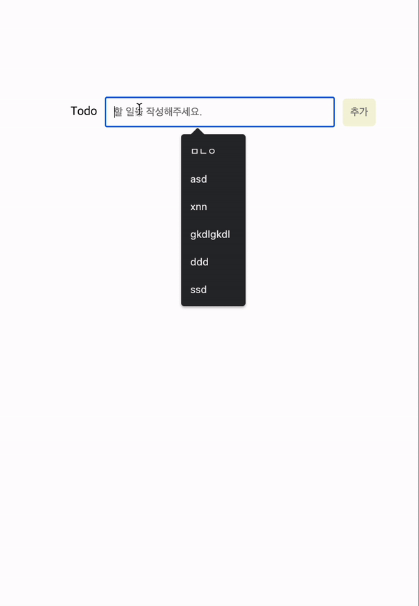The width and height of the screenshot is (419, 606).
Task: Click the suggestion popup's pointer arrow
Action: click(x=198, y=131)
